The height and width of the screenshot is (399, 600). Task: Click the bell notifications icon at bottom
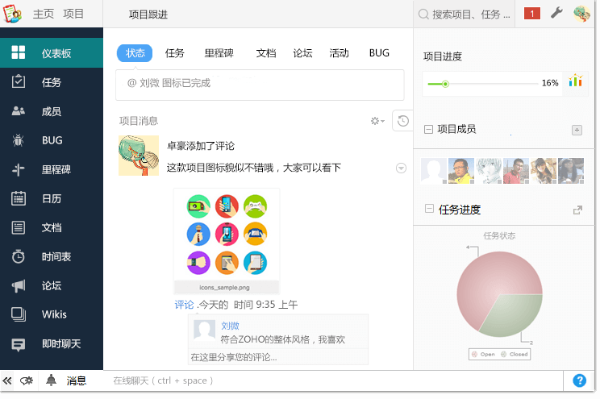51,380
